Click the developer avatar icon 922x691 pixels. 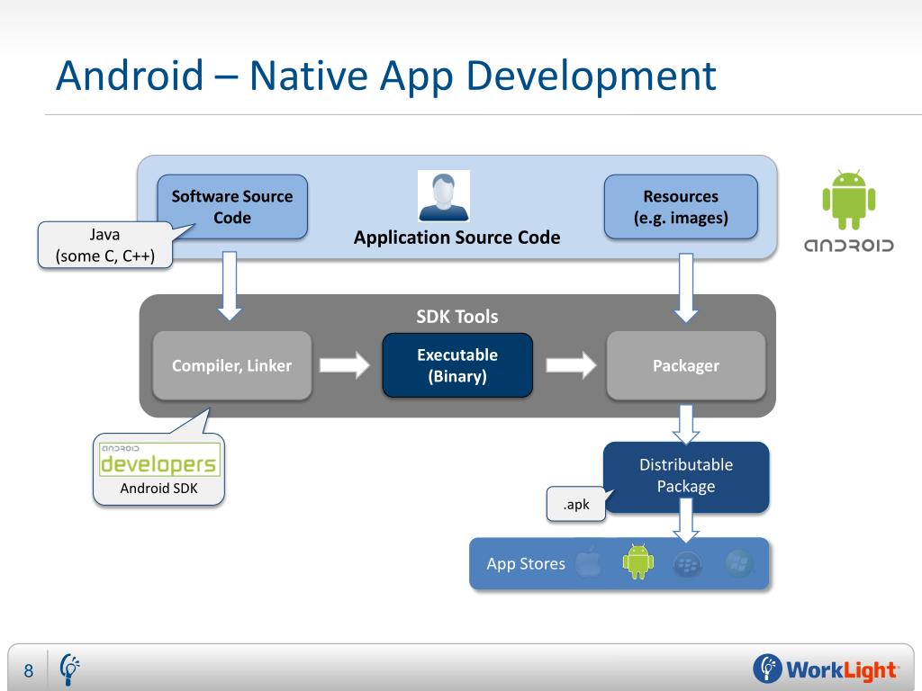(x=443, y=196)
